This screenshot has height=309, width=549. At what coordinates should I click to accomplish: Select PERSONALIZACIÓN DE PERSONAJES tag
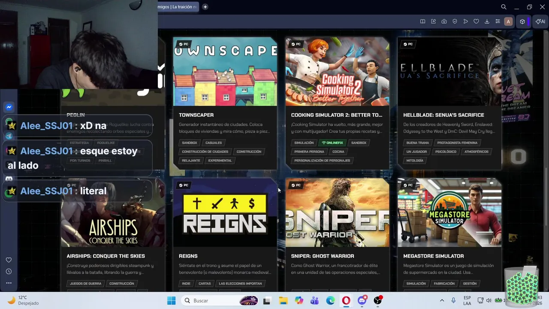point(322,161)
